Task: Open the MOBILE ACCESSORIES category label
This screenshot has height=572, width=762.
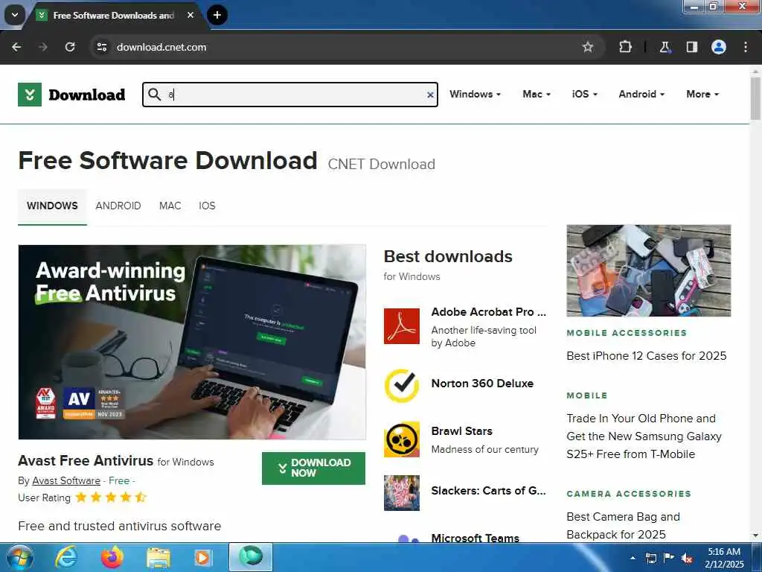Action: pos(627,333)
